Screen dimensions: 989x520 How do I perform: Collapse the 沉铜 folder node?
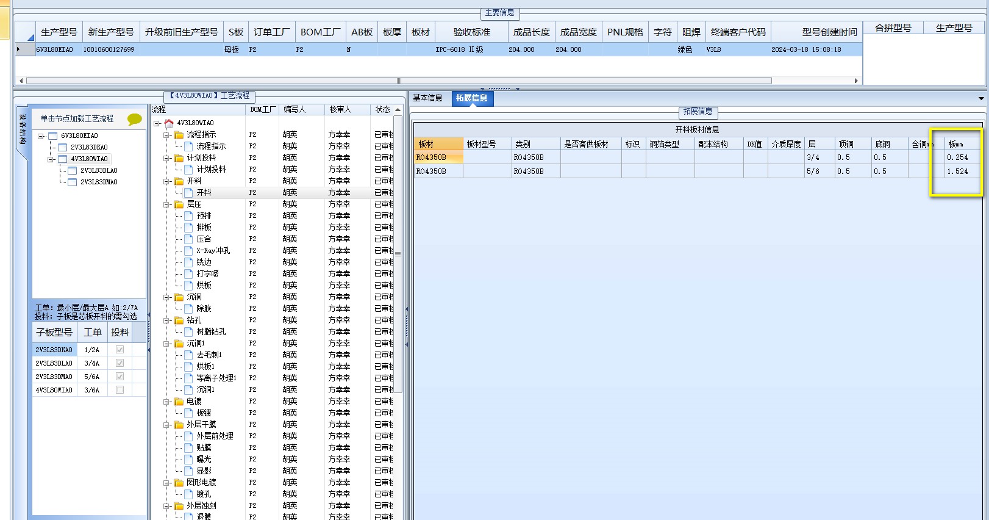click(x=166, y=297)
